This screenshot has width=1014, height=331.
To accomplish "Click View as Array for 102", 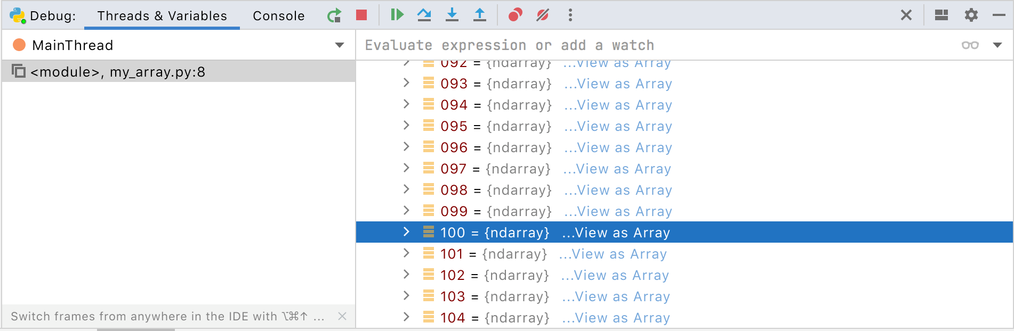I will [615, 275].
